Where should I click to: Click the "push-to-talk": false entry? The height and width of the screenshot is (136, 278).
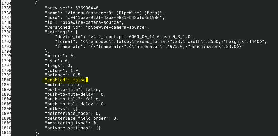[73, 99]
